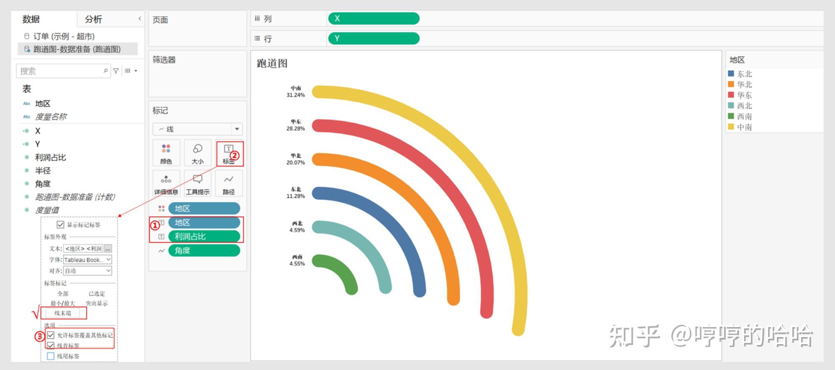Viewport: 835px width, 370px height.
Task: Click the 突出显示 label marks option
Action: 97,303
